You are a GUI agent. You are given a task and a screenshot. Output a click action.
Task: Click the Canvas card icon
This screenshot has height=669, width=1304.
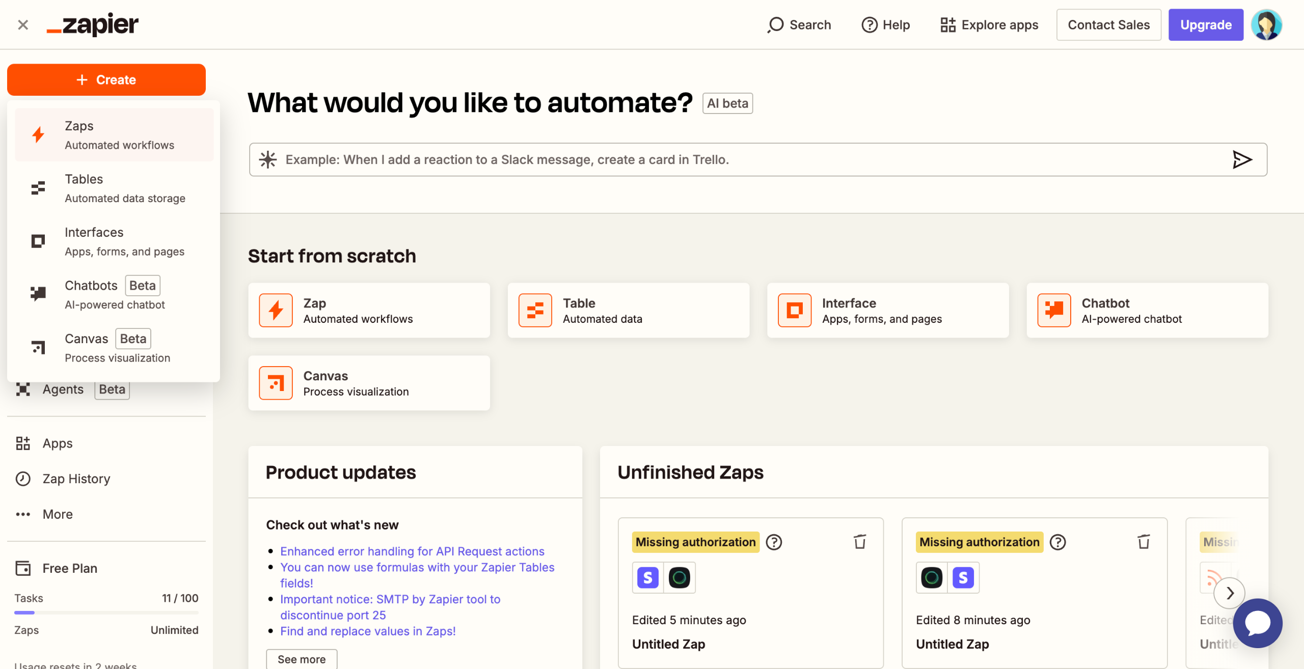pos(276,383)
